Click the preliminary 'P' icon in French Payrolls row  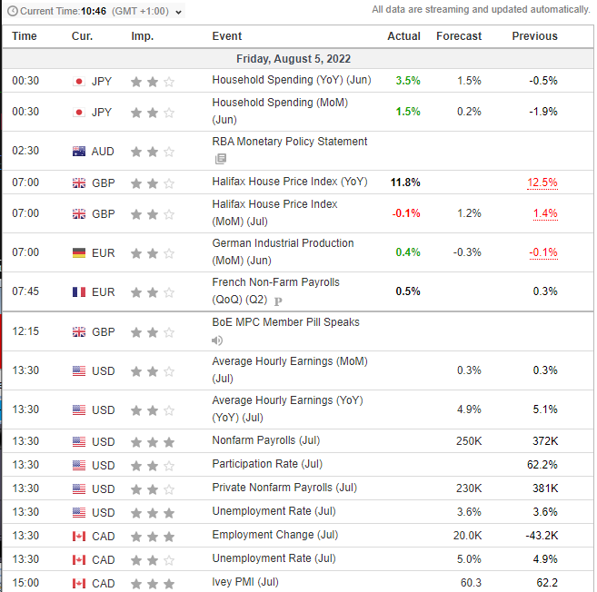[x=278, y=301]
